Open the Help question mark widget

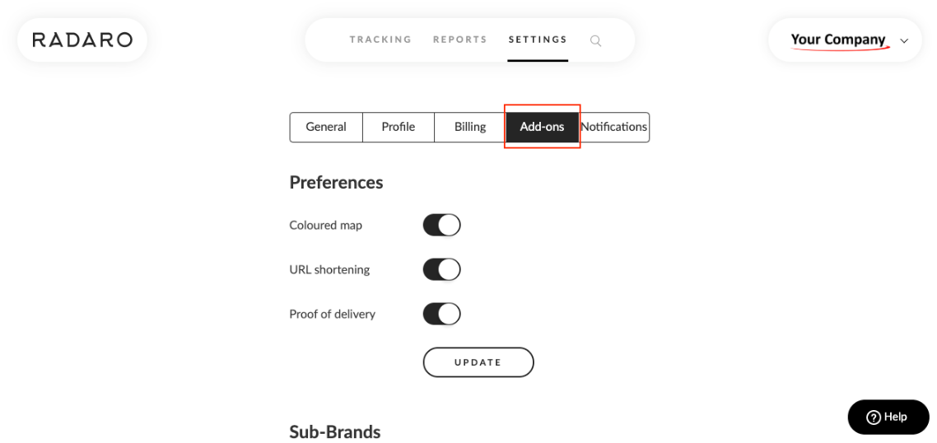[x=888, y=417]
